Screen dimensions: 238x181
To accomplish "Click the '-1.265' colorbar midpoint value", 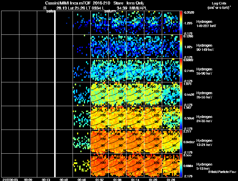I will [188, 23].
